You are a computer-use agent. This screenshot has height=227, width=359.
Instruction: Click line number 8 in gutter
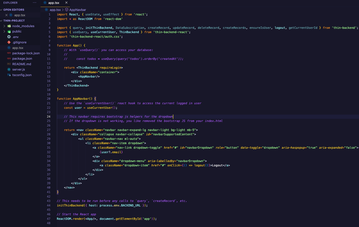coord(49,45)
